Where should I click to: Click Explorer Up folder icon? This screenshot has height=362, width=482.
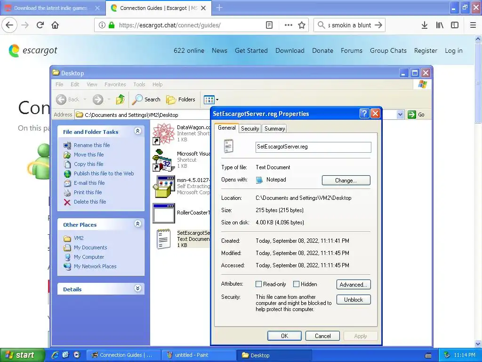pos(120,99)
